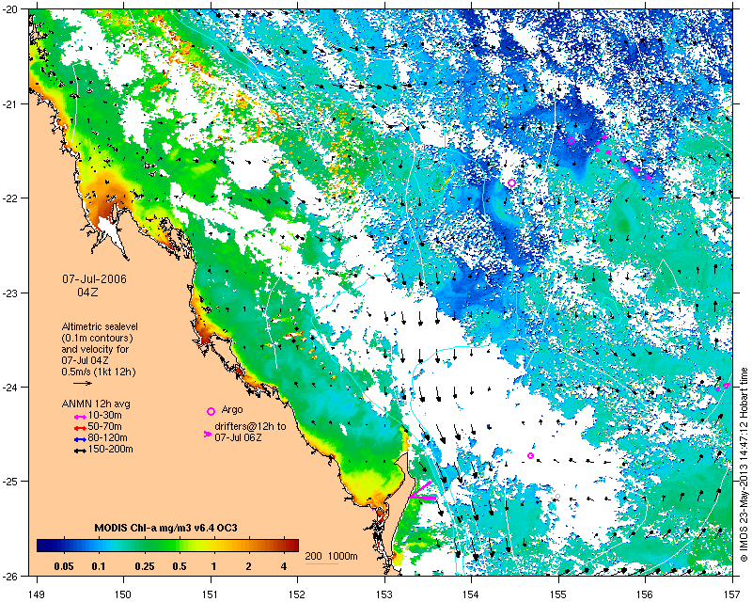
Task: Click the '80-120m' depth label
Action: (107, 438)
